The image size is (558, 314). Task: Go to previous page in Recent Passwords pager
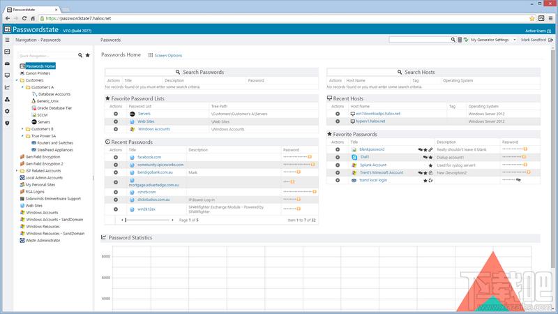pyautogui.click(x=122, y=220)
